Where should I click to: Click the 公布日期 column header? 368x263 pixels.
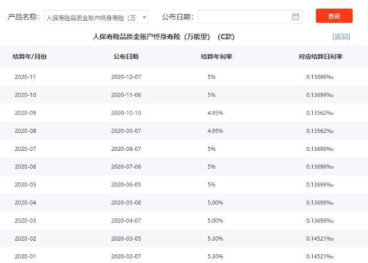(126, 56)
